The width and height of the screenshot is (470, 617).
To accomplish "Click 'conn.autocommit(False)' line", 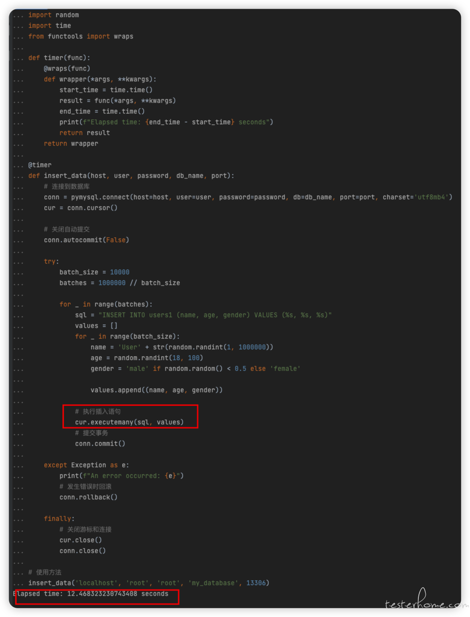I will pos(87,240).
